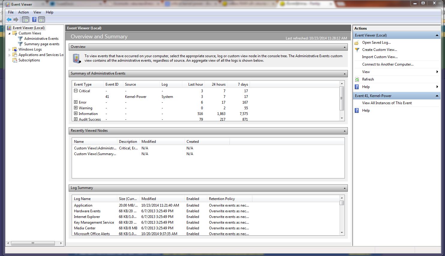Select the Microsoft Office Alerts log row

pos(206,234)
